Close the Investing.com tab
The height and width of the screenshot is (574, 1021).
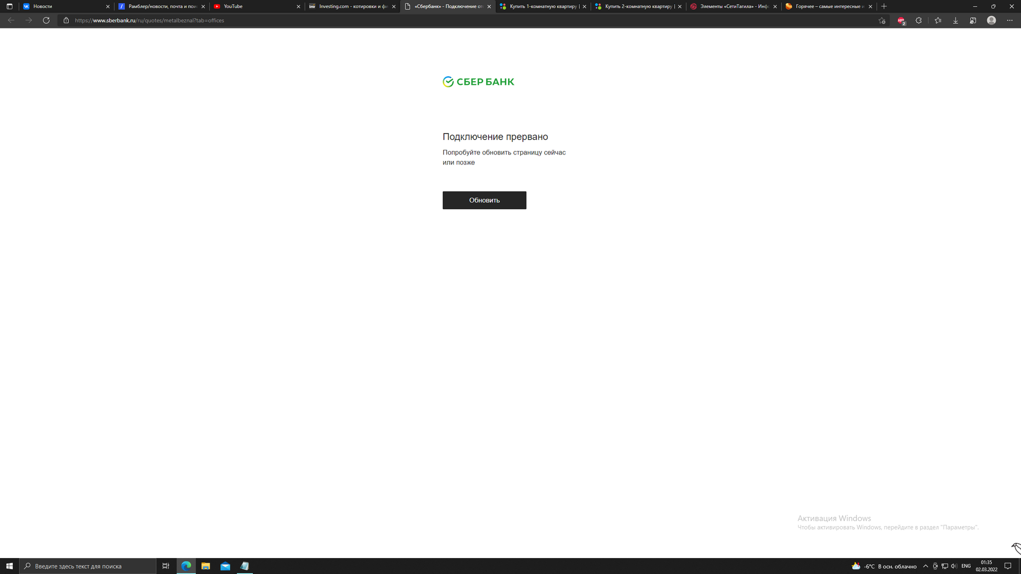tap(393, 6)
